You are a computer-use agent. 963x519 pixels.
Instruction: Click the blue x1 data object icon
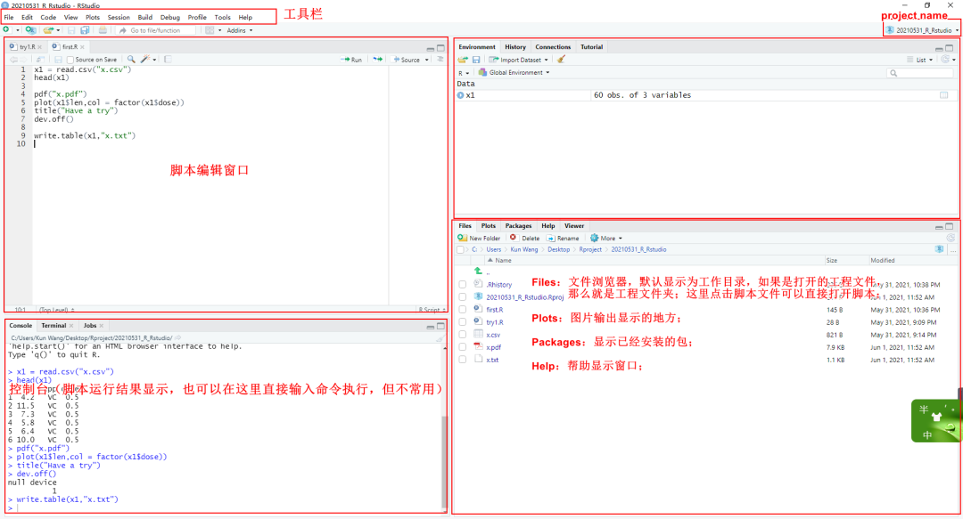point(461,95)
